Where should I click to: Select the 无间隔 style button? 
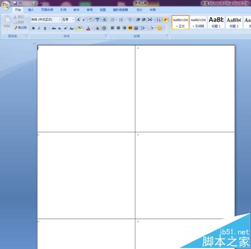198,22
